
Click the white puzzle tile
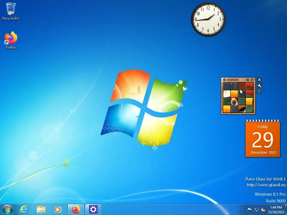[x=226, y=94]
